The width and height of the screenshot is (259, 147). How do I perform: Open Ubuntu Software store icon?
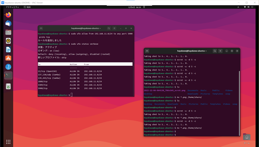(x=8, y=58)
